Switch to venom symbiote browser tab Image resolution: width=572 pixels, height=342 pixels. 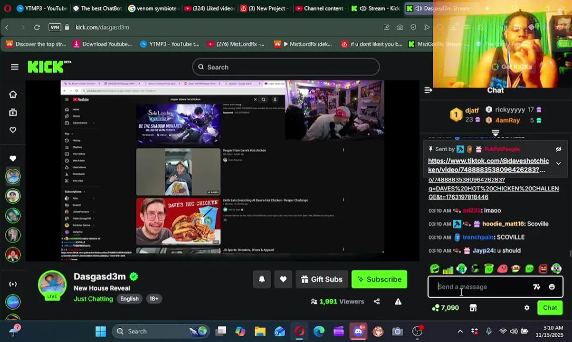point(153,9)
